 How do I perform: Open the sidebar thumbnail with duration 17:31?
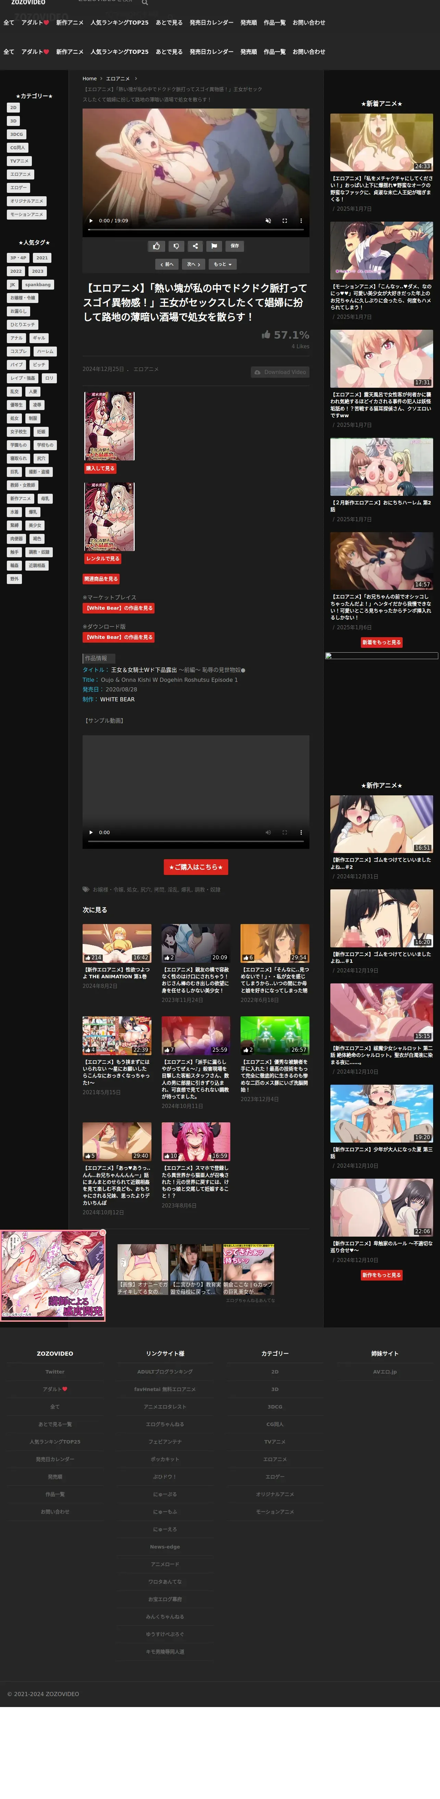coord(381,358)
